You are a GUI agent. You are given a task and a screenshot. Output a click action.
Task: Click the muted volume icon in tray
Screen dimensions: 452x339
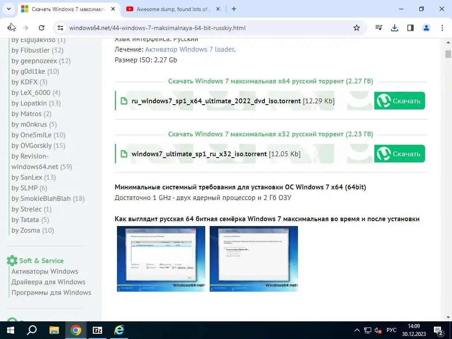[378, 330]
